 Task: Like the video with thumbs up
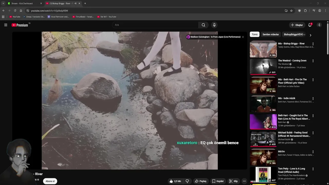pyautogui.click(x=175, y=181)
